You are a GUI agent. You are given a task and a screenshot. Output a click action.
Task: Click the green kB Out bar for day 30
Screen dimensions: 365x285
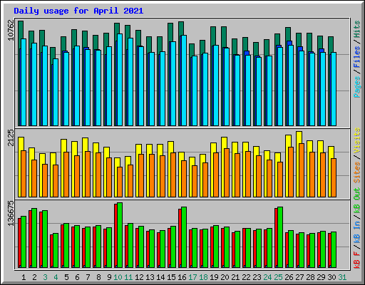click(334, 249)
